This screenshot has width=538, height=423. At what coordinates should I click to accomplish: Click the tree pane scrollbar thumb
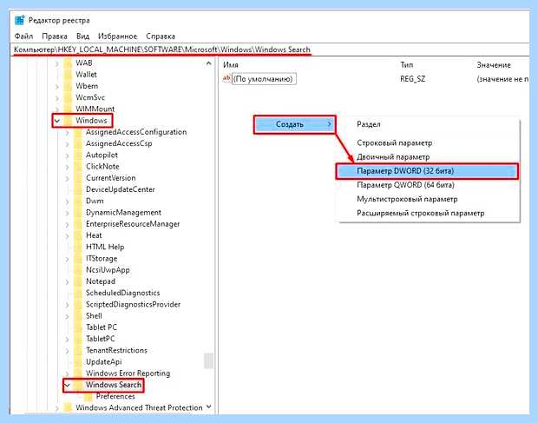click(x=208, y=360)
